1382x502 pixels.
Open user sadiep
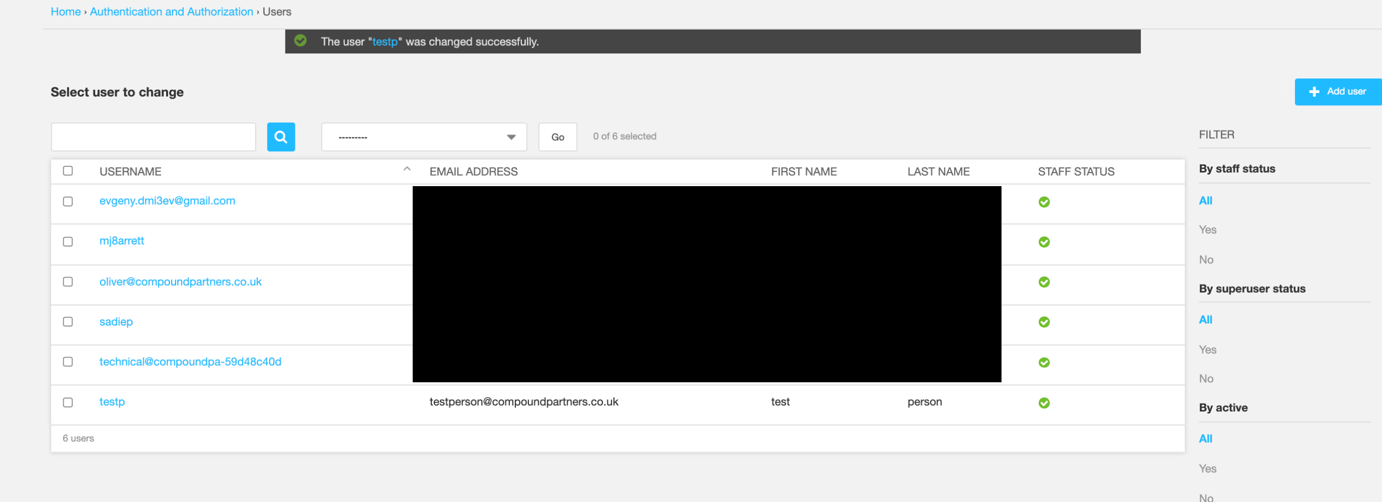click(x=116, y=322)
